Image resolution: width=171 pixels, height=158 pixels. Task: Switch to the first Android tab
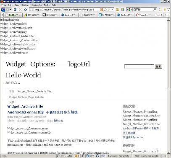click(69, 15)
